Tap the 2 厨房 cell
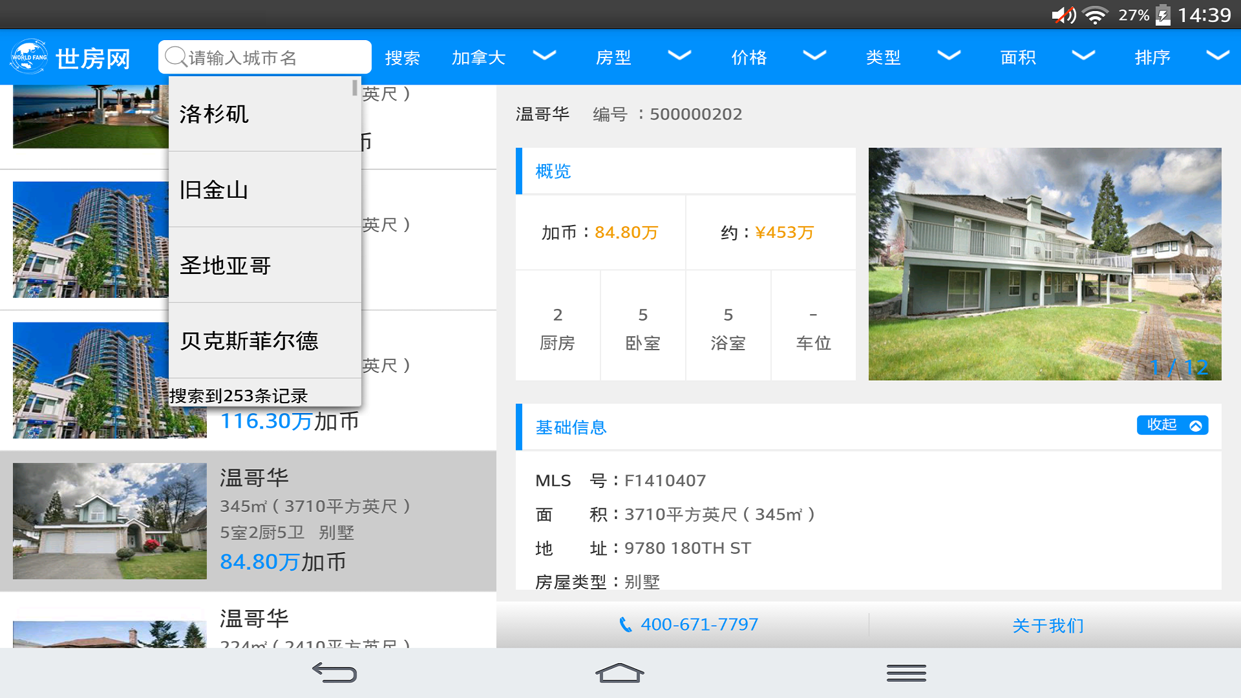Viewport: 1241px width, 698px height. pyautogui.click(x=558, y=326)
